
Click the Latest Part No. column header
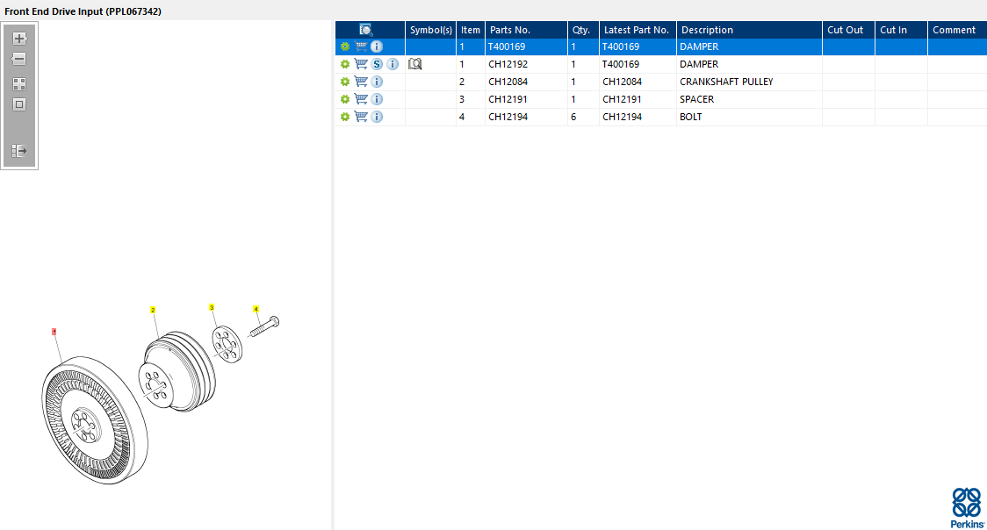(x=638, y=30)
